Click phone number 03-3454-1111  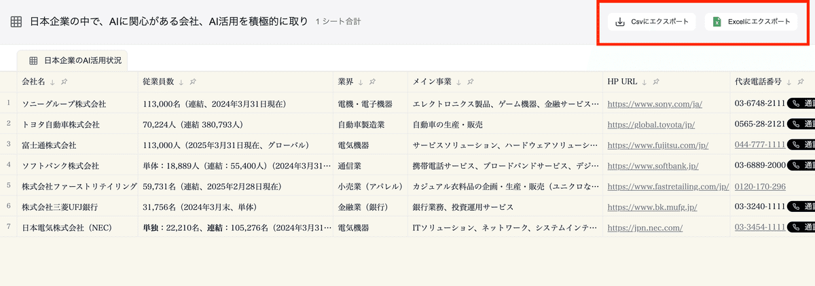coord(760,228)
